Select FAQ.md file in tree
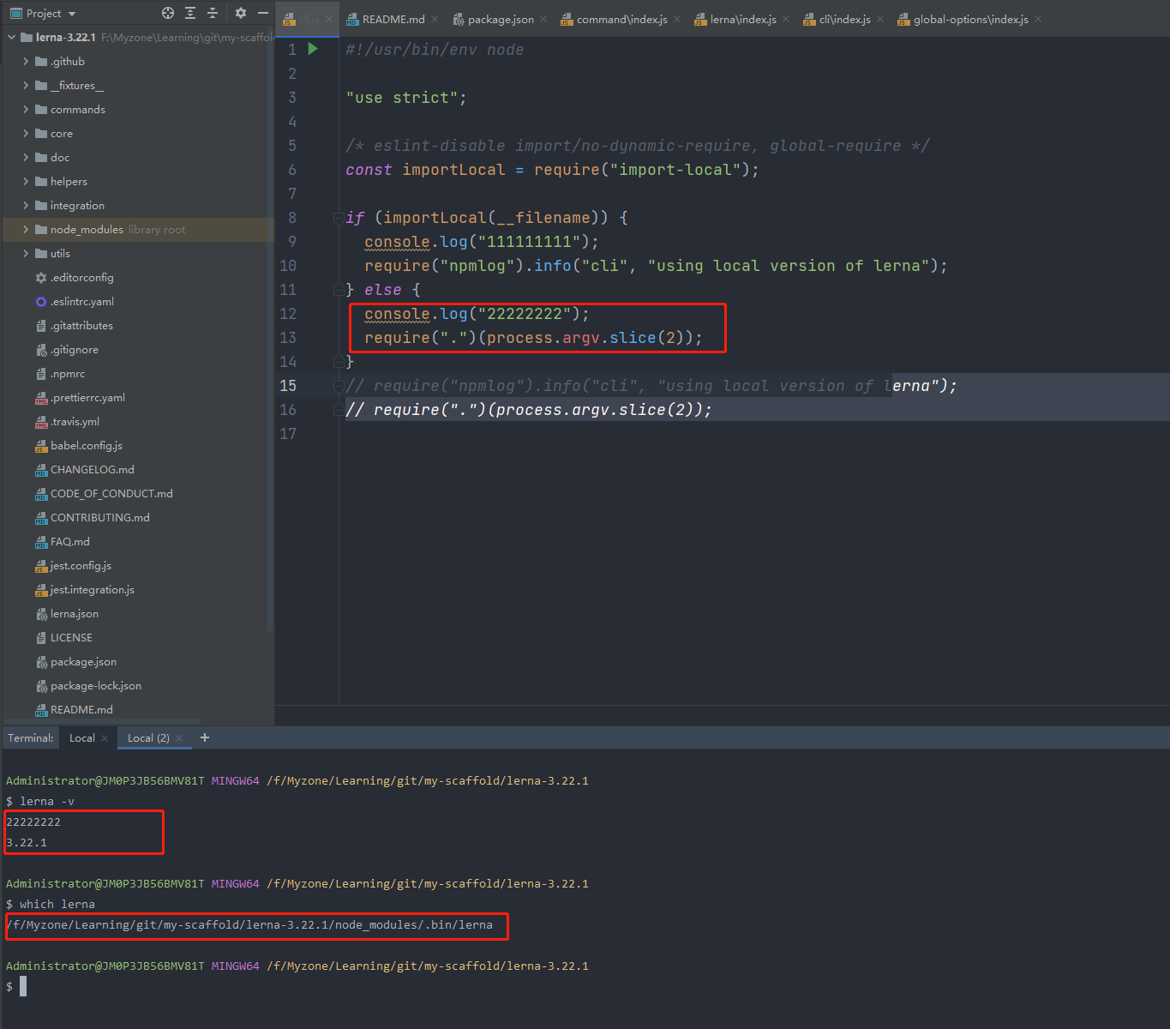The width and height of the screenshot is (1170, 1029). (63, 541)
